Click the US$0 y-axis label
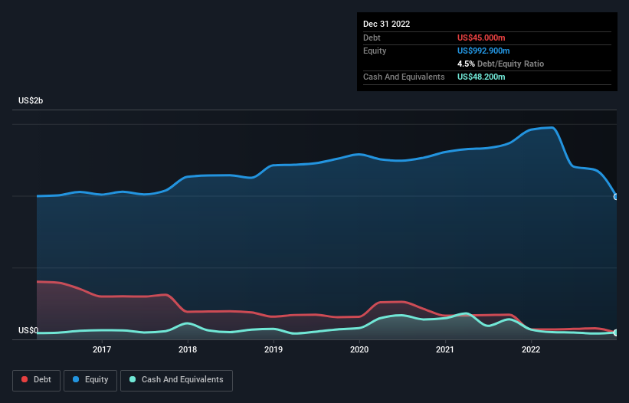 [28, 330]
